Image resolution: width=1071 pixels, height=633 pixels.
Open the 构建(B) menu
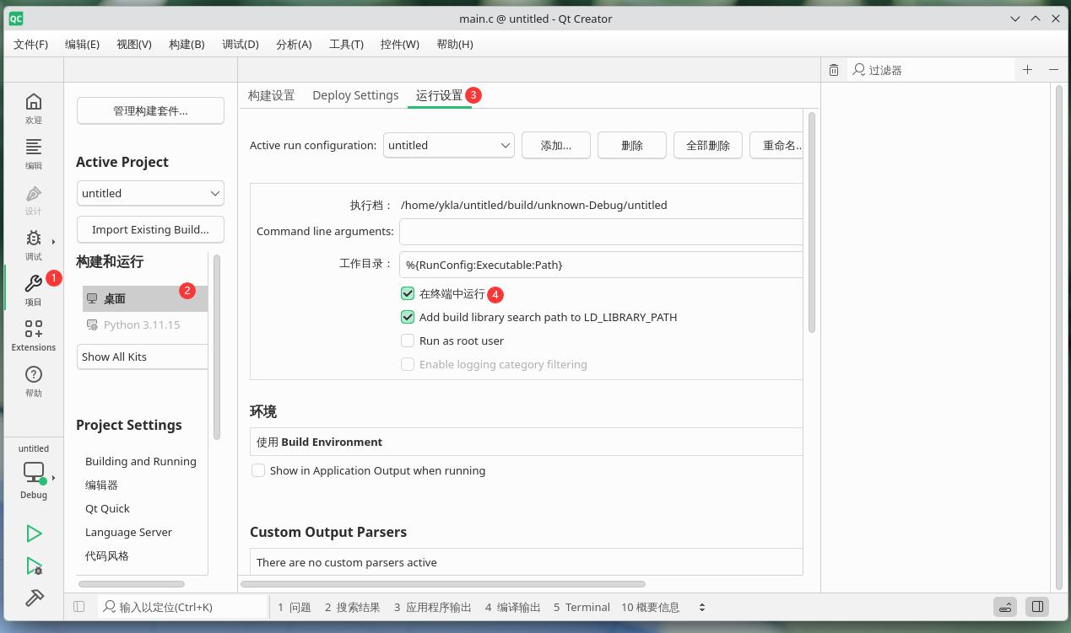tap(187, 44)
